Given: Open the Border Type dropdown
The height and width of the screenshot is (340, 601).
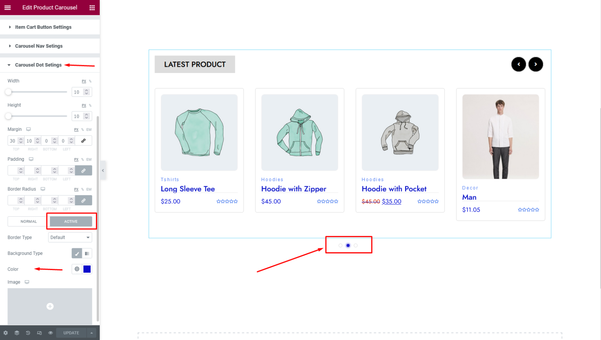Looking at the screenshot, I should click(x=70, y=237).
